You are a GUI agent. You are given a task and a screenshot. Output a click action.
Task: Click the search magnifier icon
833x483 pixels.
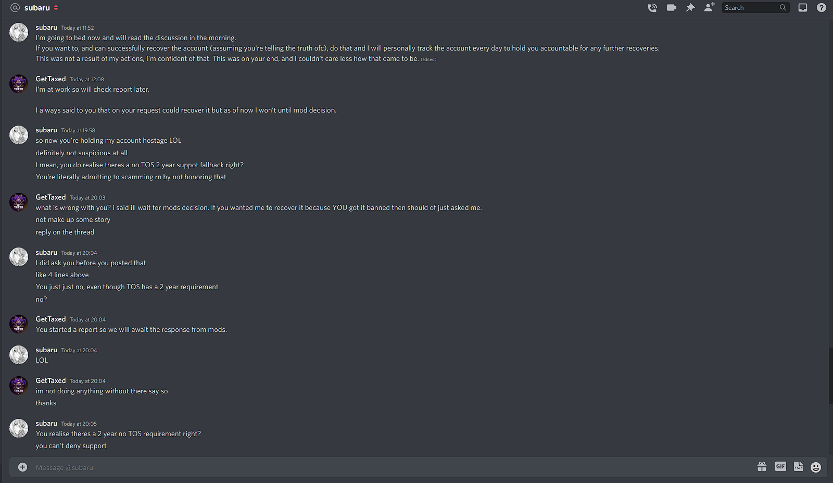782,8
